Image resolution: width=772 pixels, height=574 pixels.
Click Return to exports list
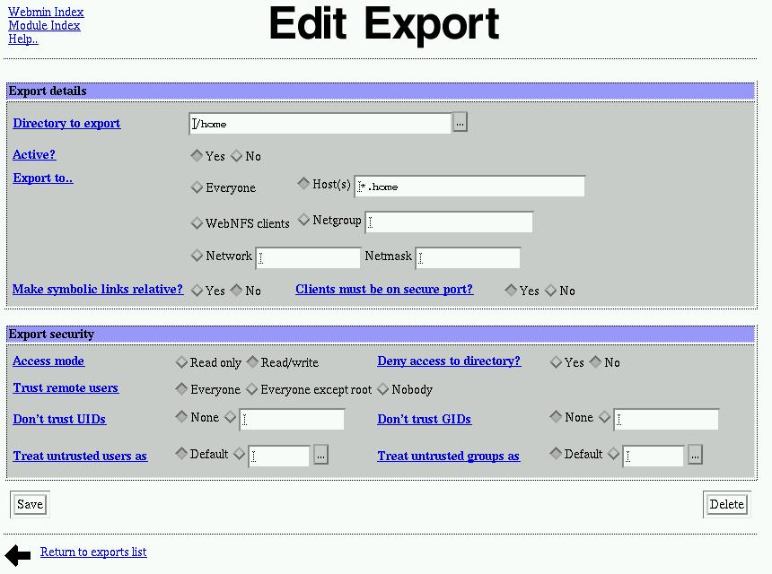point(93,552)
